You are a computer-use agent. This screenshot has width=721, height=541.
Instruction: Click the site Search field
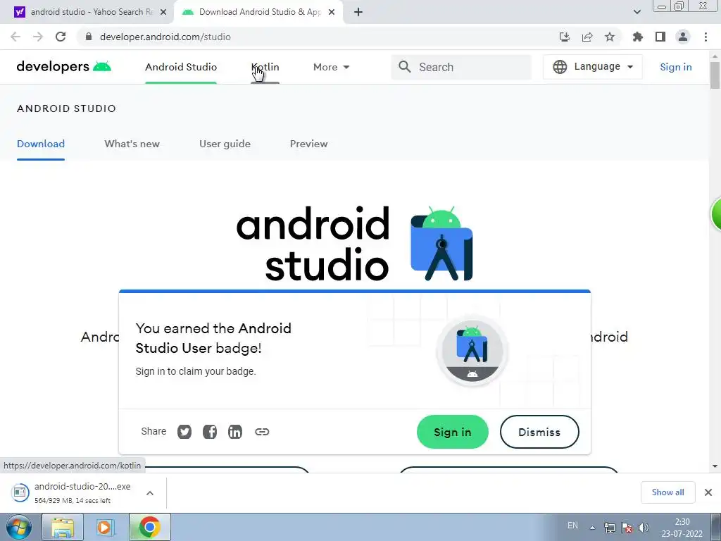pyautogui.click(x=461, y=67)
